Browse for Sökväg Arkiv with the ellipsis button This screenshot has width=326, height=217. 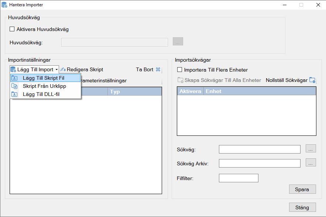click(x=310, y=162)
